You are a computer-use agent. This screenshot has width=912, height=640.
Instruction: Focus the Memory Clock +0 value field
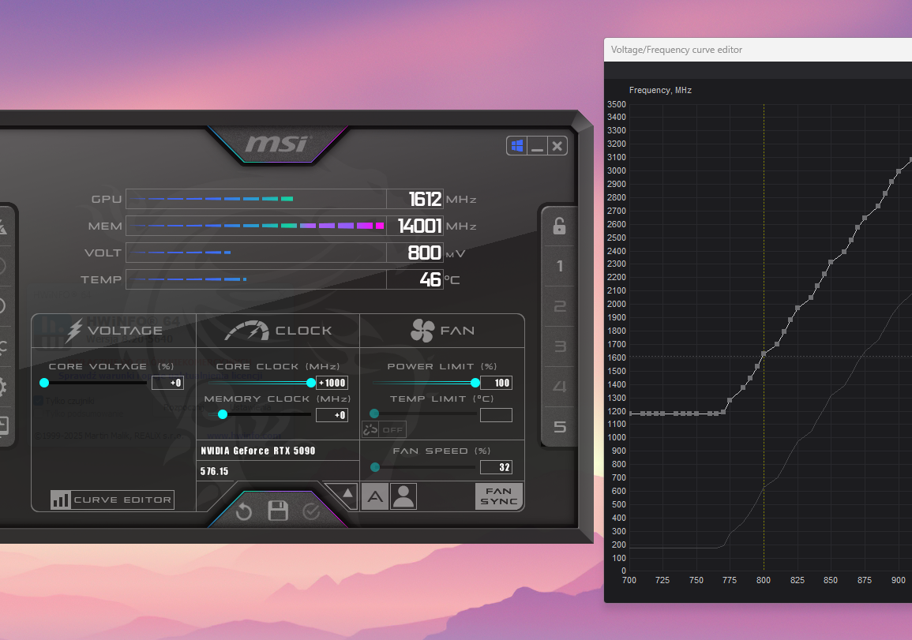[332, 415]
